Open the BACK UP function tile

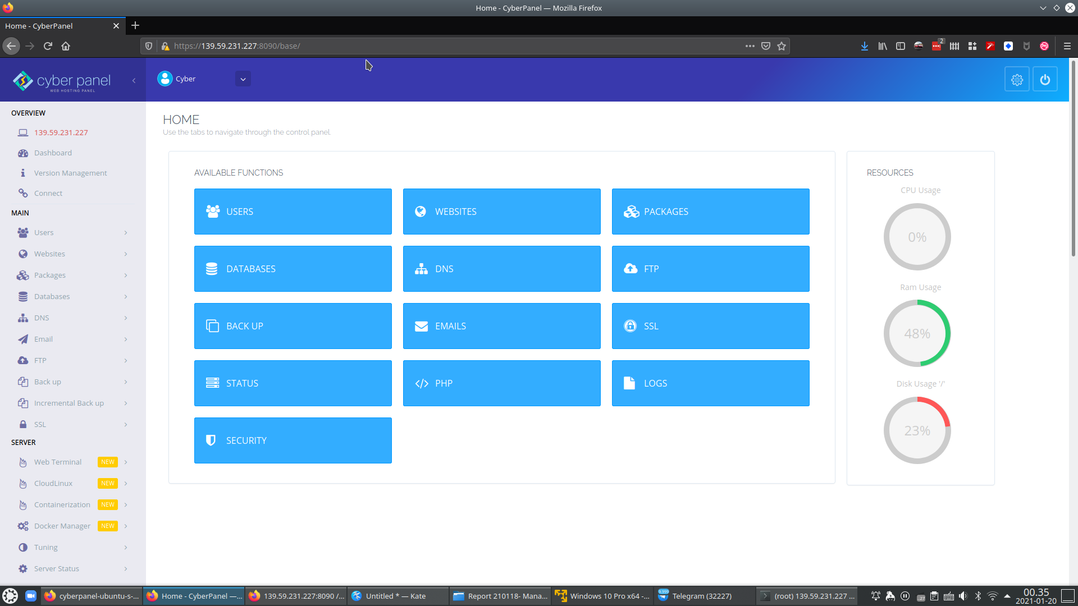click(x=293, y=326)
